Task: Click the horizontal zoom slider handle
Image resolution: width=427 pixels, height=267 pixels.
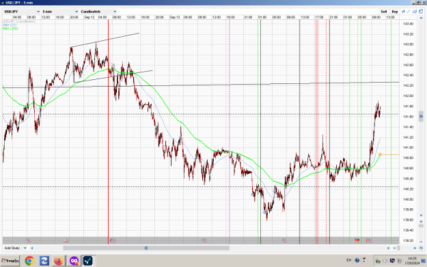Action: pos(399,248)
